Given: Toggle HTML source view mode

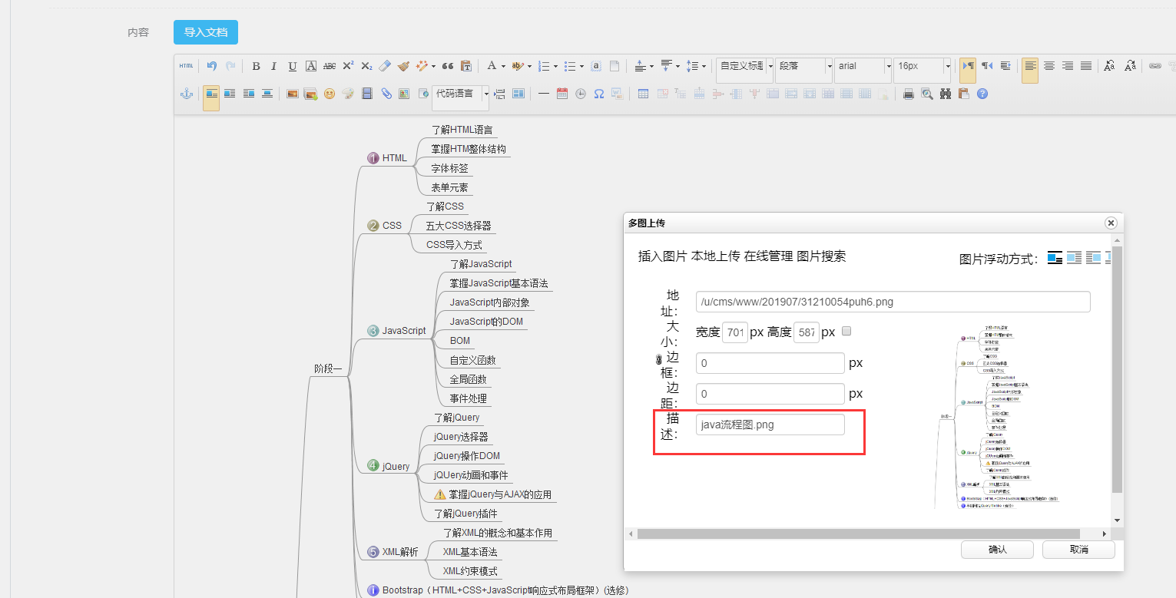Looking at the screenshot, I should coord(187,67).
